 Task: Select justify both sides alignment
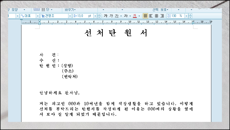point(145,16)
